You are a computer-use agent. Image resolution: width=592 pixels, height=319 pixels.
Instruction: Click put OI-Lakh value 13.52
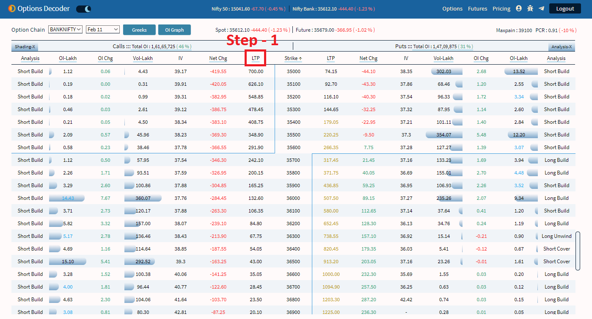tap(519, 71)
